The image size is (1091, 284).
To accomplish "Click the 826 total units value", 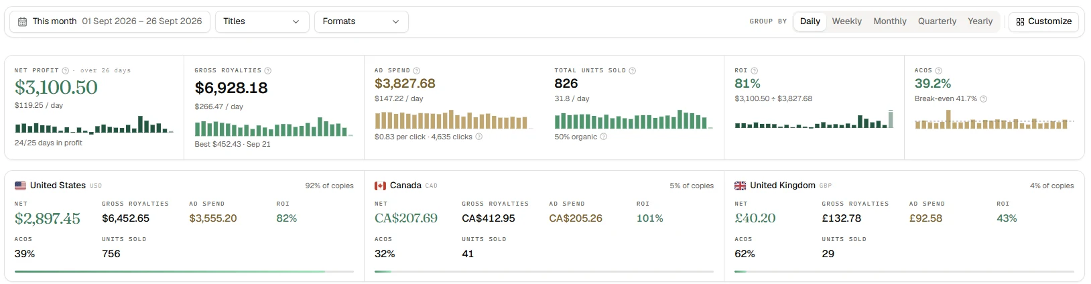I will [566, 83].
